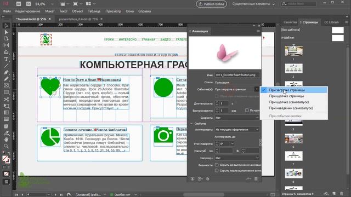
Task: Enable hide until animated checkbox
Action: (217, 165)
